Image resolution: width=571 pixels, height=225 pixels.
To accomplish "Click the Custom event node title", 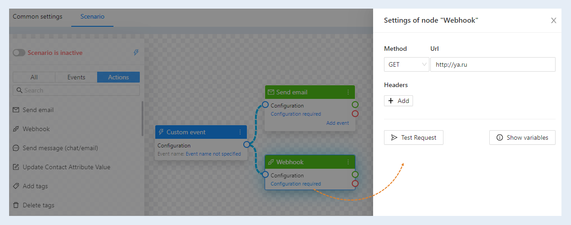I will pyautogui.click(x=186, y=132).
